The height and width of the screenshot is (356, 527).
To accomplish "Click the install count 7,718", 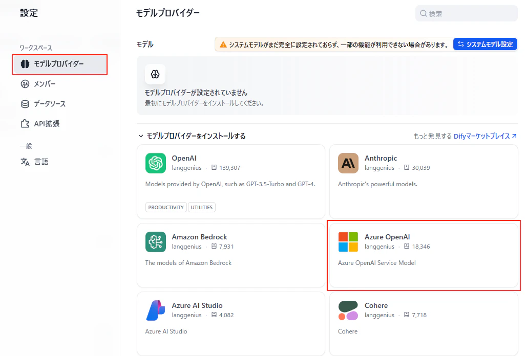I will pyautogui.click(x=419, y=315).
